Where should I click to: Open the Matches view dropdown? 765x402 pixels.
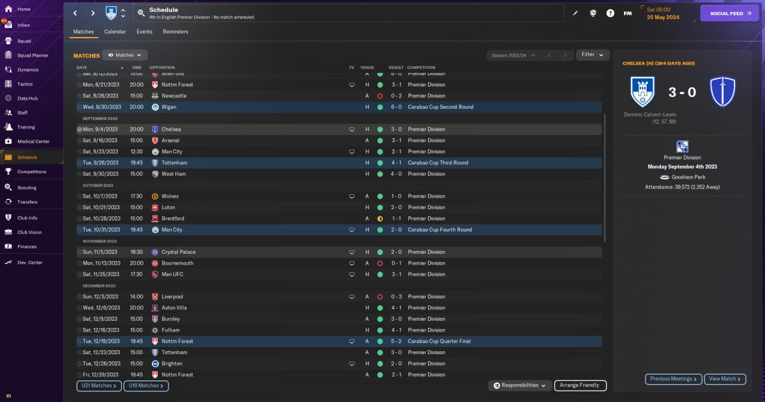point(124,55)
